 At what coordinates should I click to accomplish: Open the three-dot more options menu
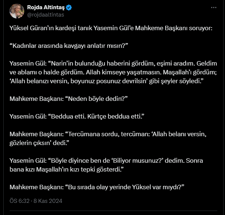pyautogui.click(x=214, y=7)
